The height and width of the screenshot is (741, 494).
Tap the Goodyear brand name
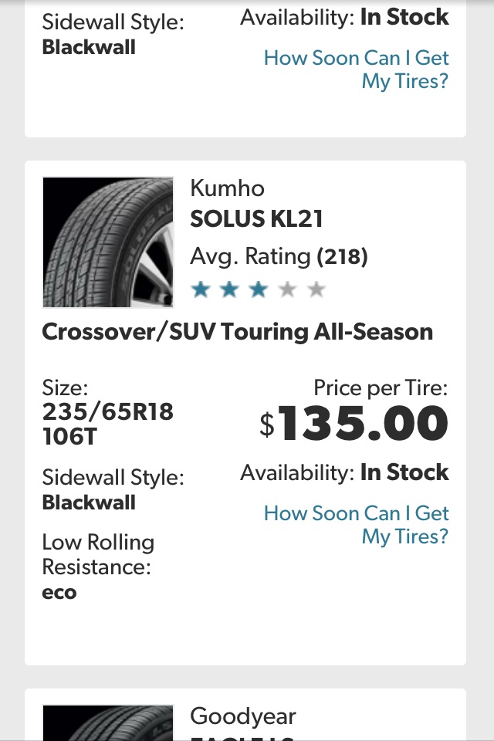point(243,716)
